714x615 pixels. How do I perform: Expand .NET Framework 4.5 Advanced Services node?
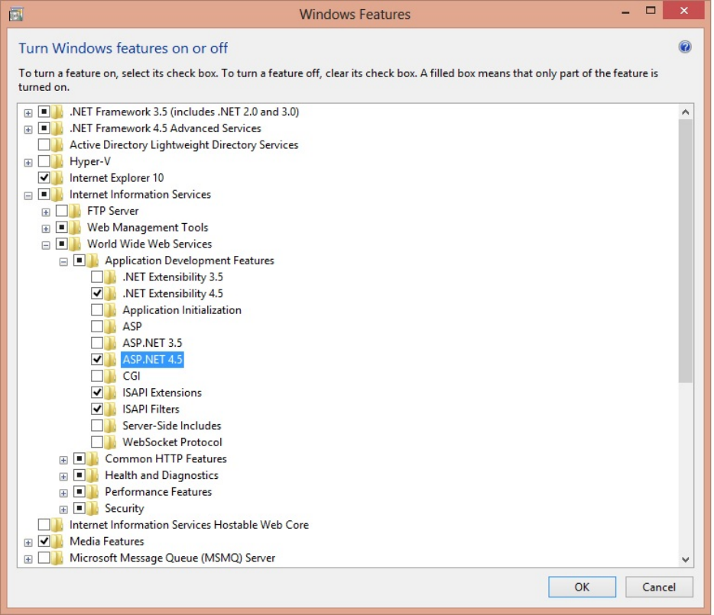tap(28, 130)
